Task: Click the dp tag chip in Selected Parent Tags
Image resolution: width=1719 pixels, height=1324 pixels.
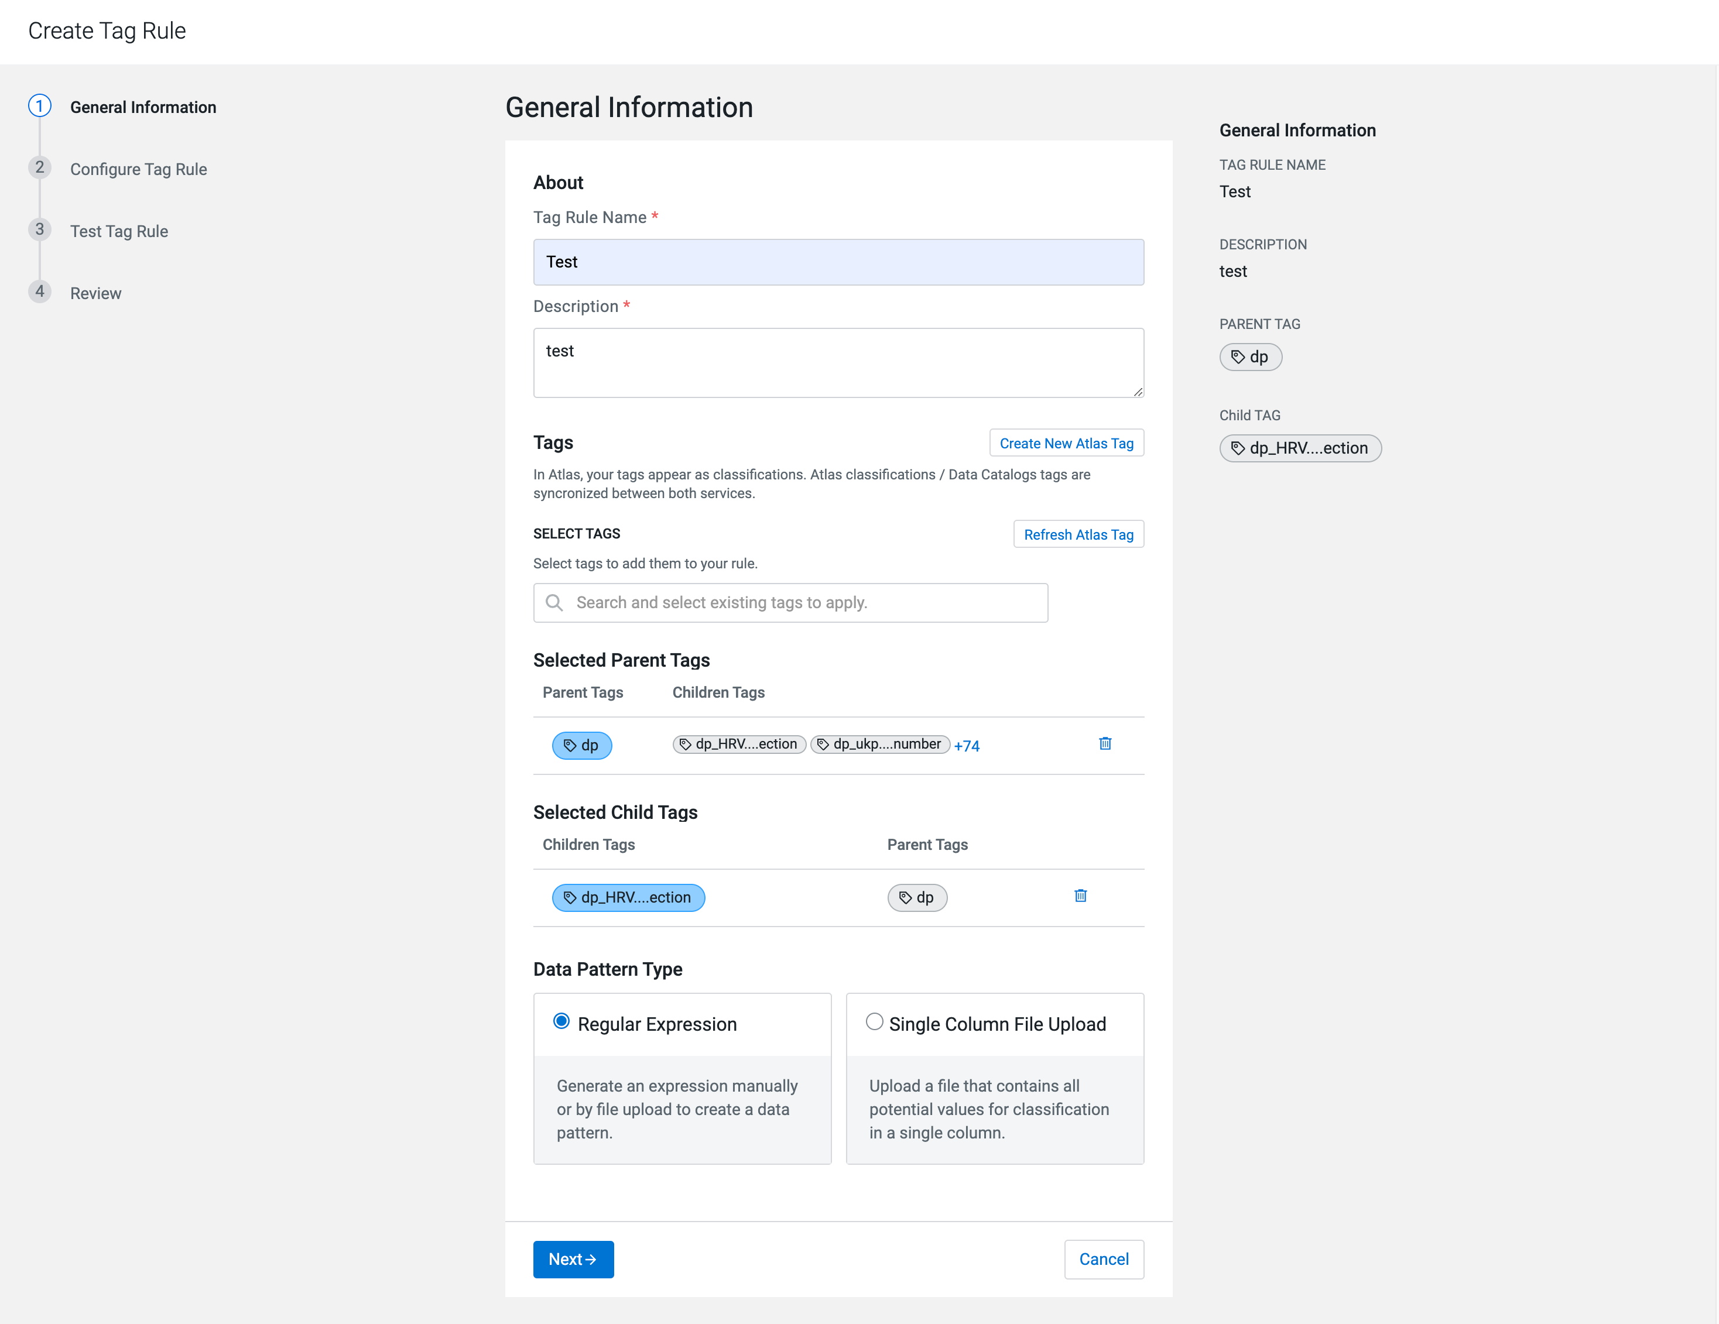Action: coord(581,745)
